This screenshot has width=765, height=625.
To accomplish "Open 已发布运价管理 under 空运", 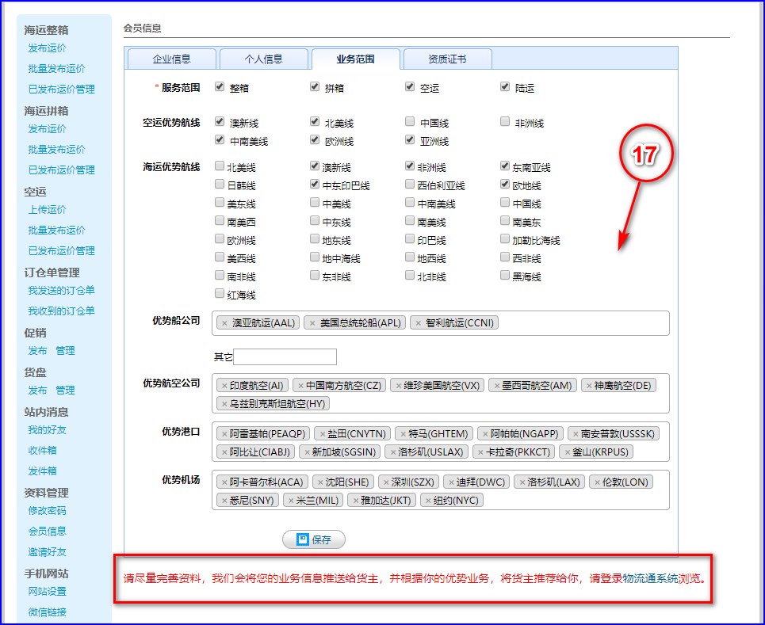I will [x=62, y=251].
